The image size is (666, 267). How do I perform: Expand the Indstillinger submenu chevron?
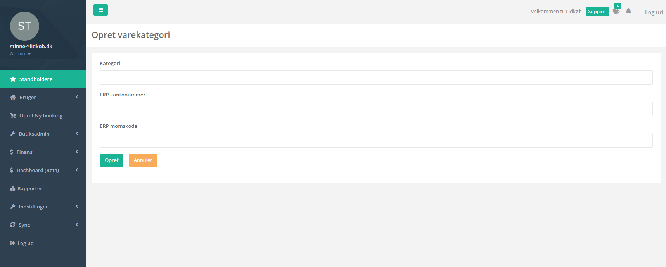point(77,207)
